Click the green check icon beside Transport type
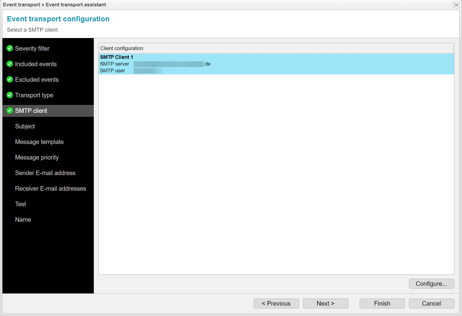This screenshot has width=462, height=316. (x=9, y=95)
